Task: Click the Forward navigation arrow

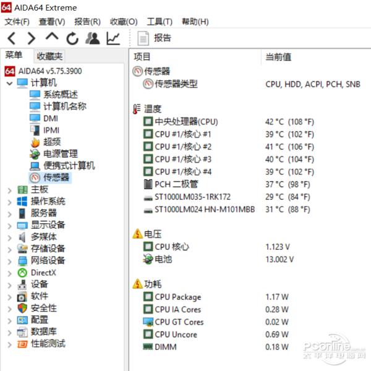Action: pos(31,38)
